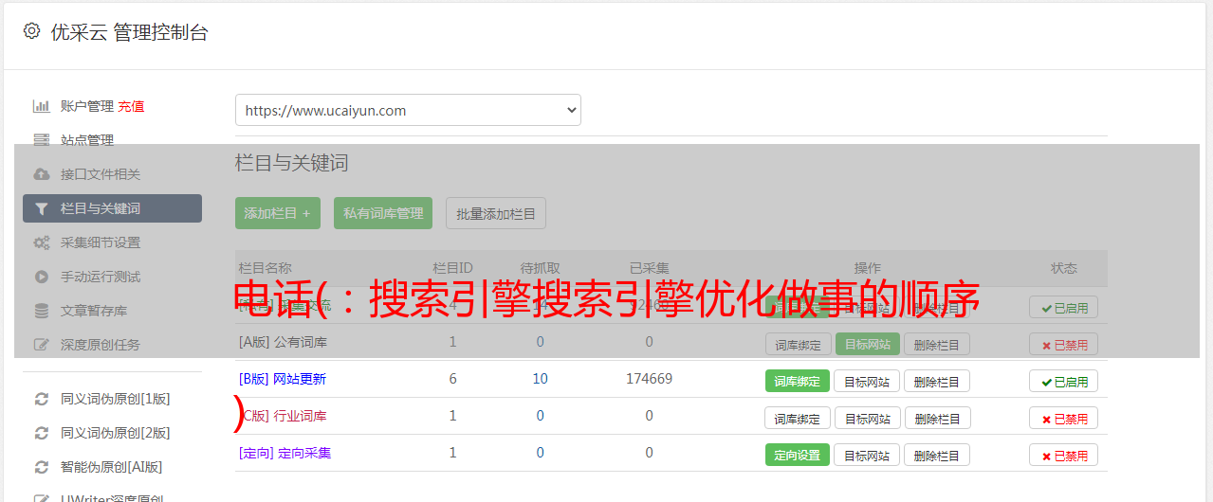Click 删除栏目 in the [B版] 网站更新 row
1213x502 pixels.
pyautogui.click(x=937, y=381)
